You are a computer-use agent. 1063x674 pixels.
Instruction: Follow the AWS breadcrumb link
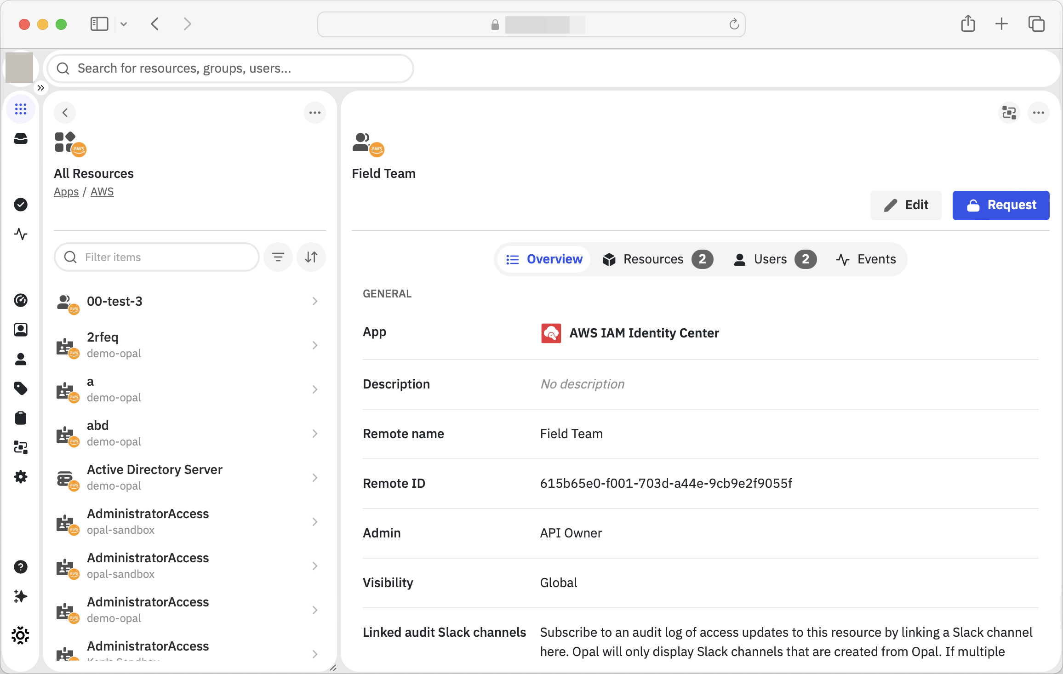[102, 192]
